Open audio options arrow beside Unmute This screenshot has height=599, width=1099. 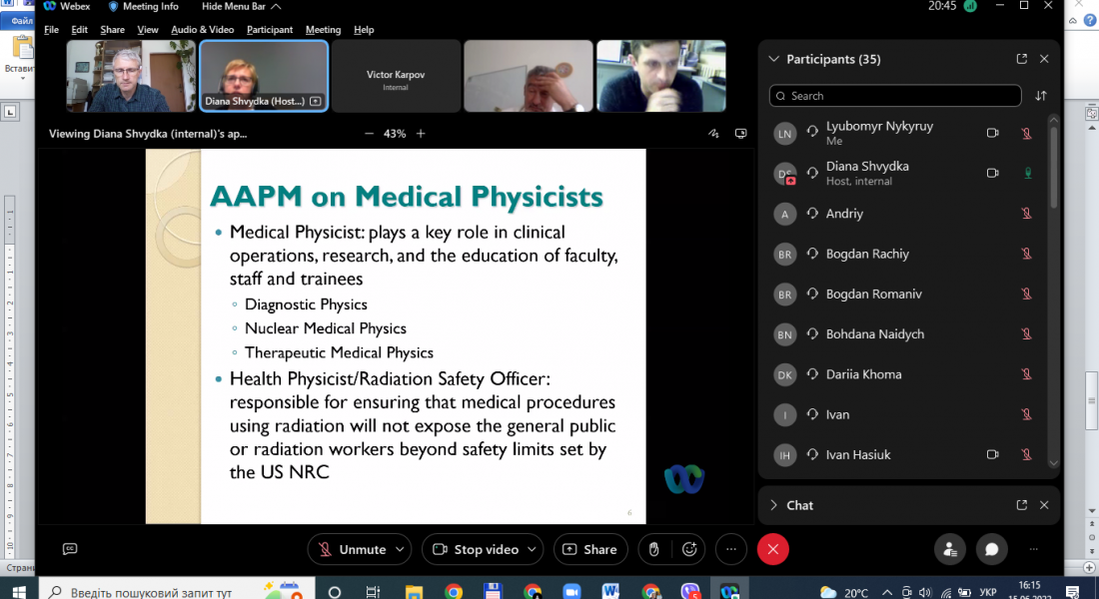tap(401, 549)
